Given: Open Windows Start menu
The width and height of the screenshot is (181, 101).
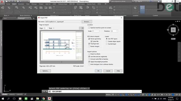Looking at the screenshot, I should pos(3,98).
